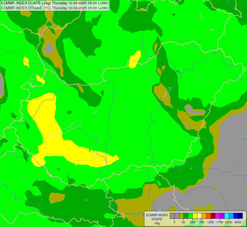The image size is (247, 227).
Task: Click the 'ECMWF-INDEX DThetaE (°C)' title line
Action: coord(55,8)
